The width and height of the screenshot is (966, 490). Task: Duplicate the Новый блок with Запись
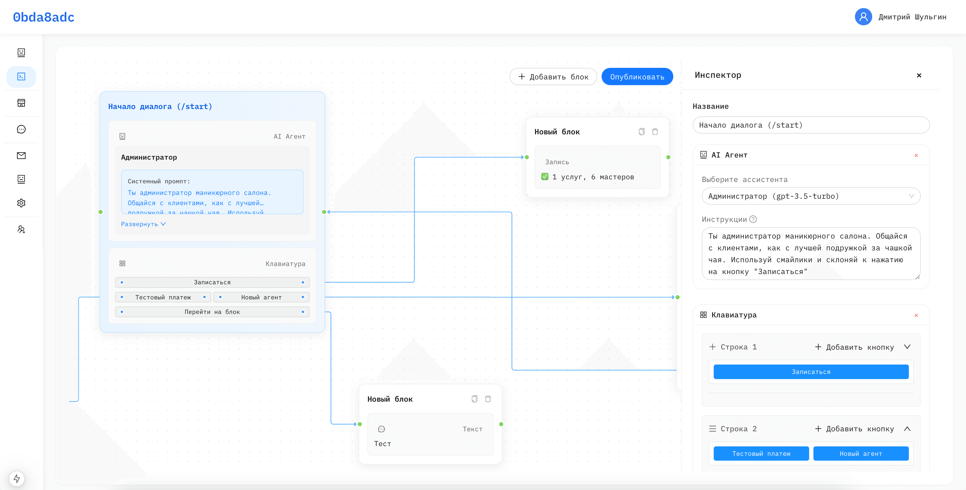point(642,131)
